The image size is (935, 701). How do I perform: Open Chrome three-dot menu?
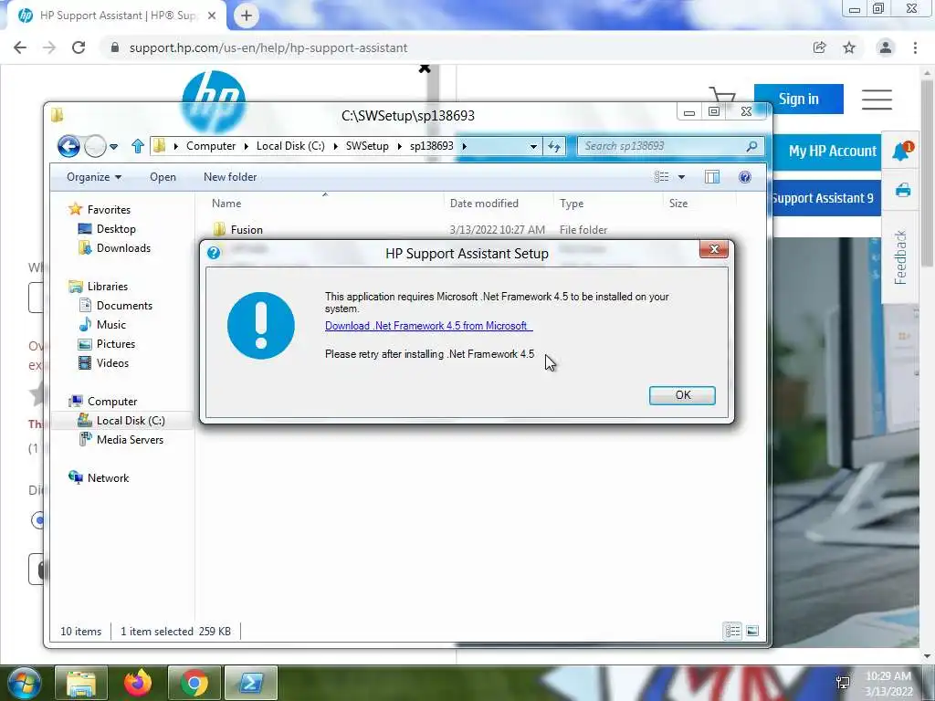coord(915,47)
